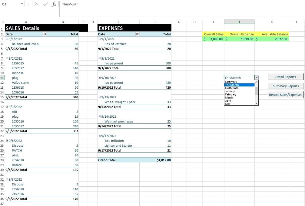Click the Summary Reports button
Screen dimensions: 305x206
pyautogui.click(x=286, y=86)
